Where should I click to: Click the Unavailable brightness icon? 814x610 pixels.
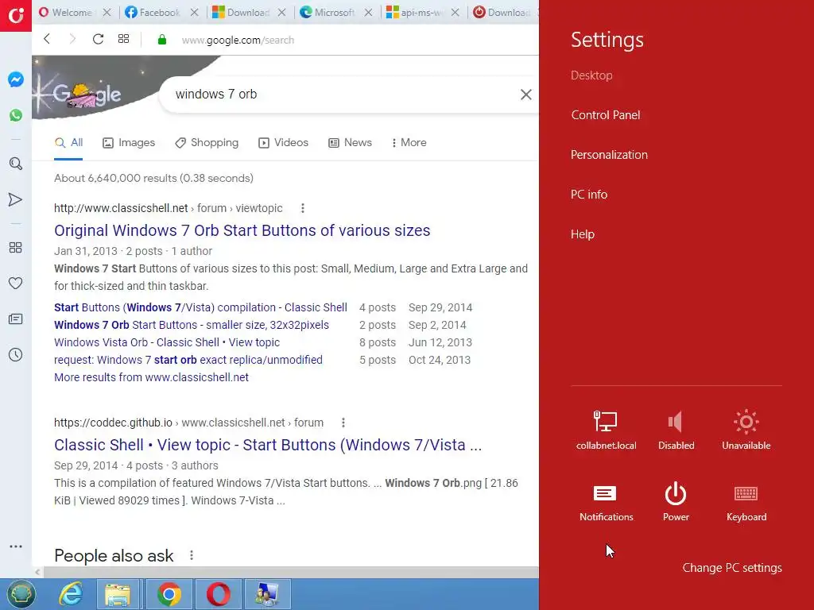(746, 430)
